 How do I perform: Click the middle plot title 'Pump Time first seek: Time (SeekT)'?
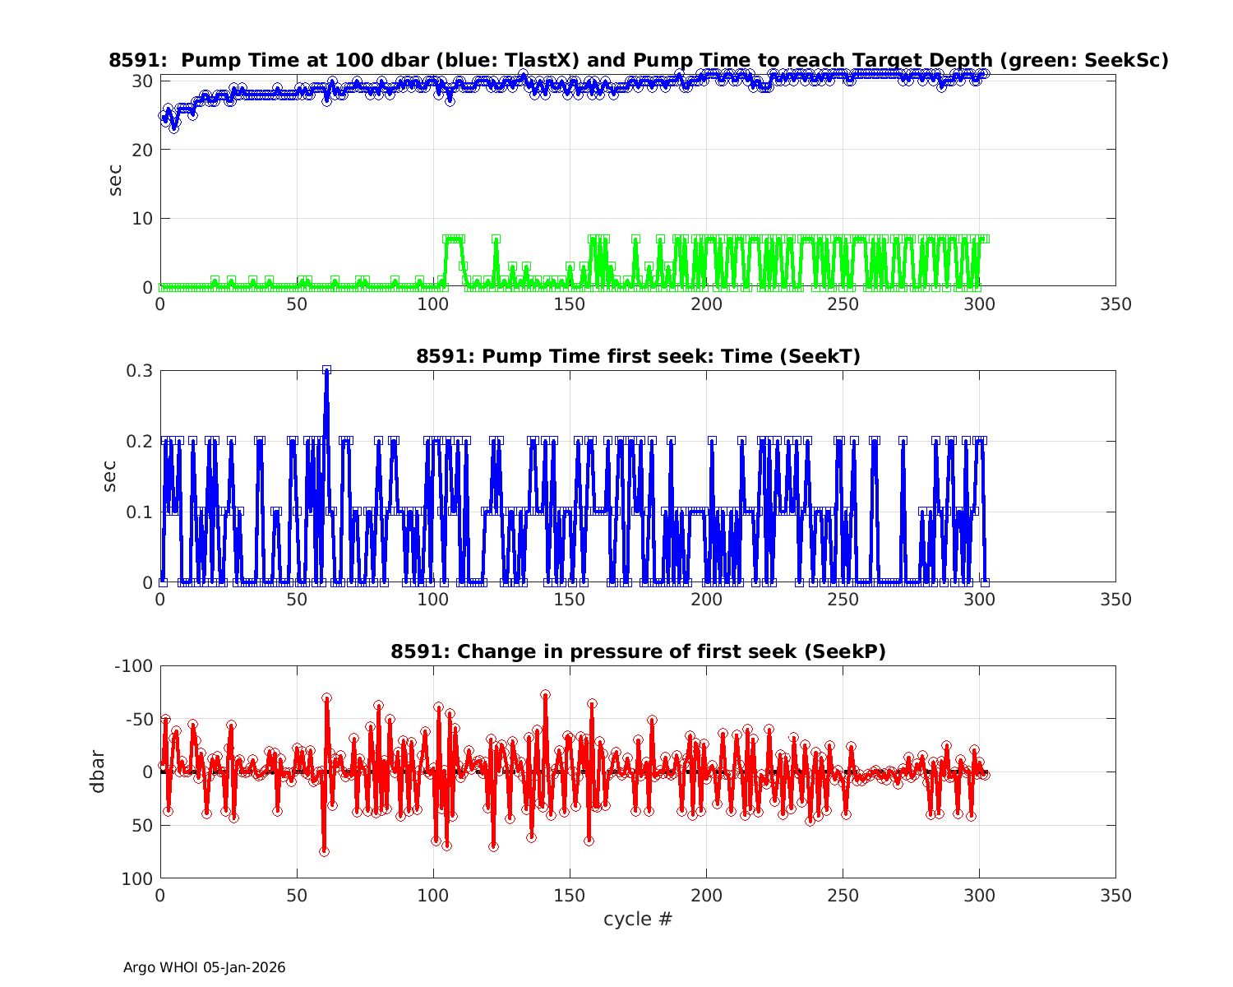point(638,356)
